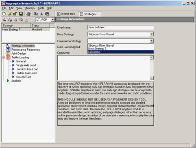This screenshot has width=196, height=148.
Task: Select Tandem Axle Load tree item
Action: [27, 69]
